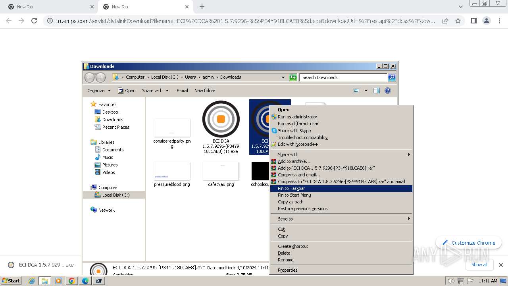508x286 pixels.
Task: Click the refresh icon beside the address bar
Action: [x=293, y=77]
